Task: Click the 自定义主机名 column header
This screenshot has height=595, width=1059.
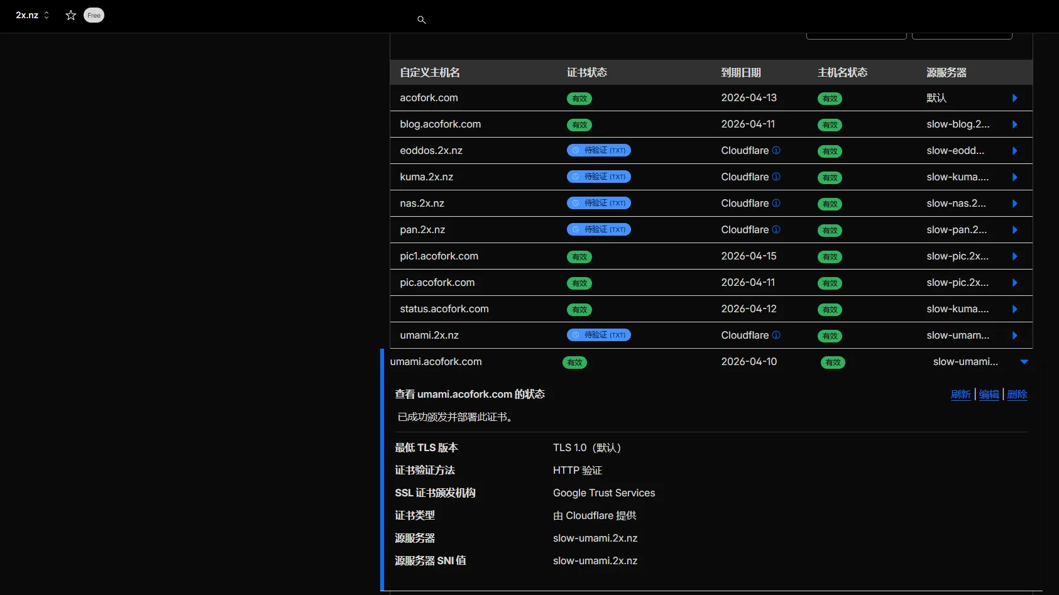Action: (430, 73)
